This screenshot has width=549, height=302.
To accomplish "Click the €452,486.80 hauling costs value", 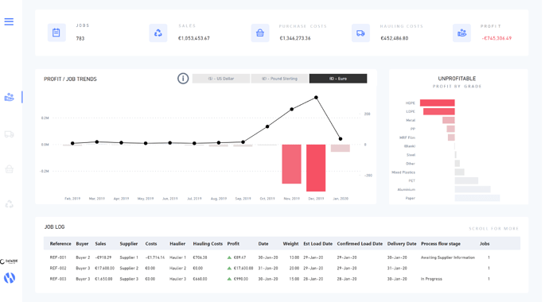I will tap(394, 38).
